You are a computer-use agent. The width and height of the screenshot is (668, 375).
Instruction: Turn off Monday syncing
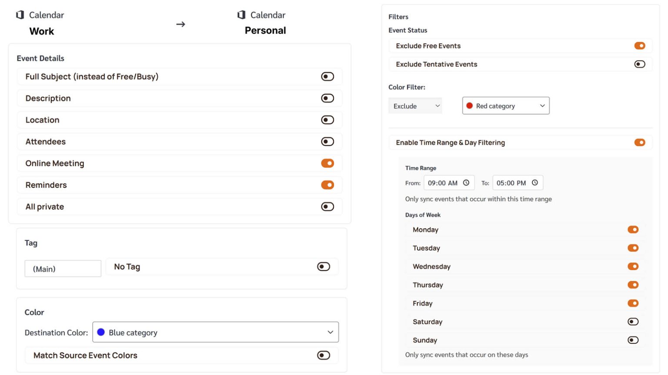[633, 230]
